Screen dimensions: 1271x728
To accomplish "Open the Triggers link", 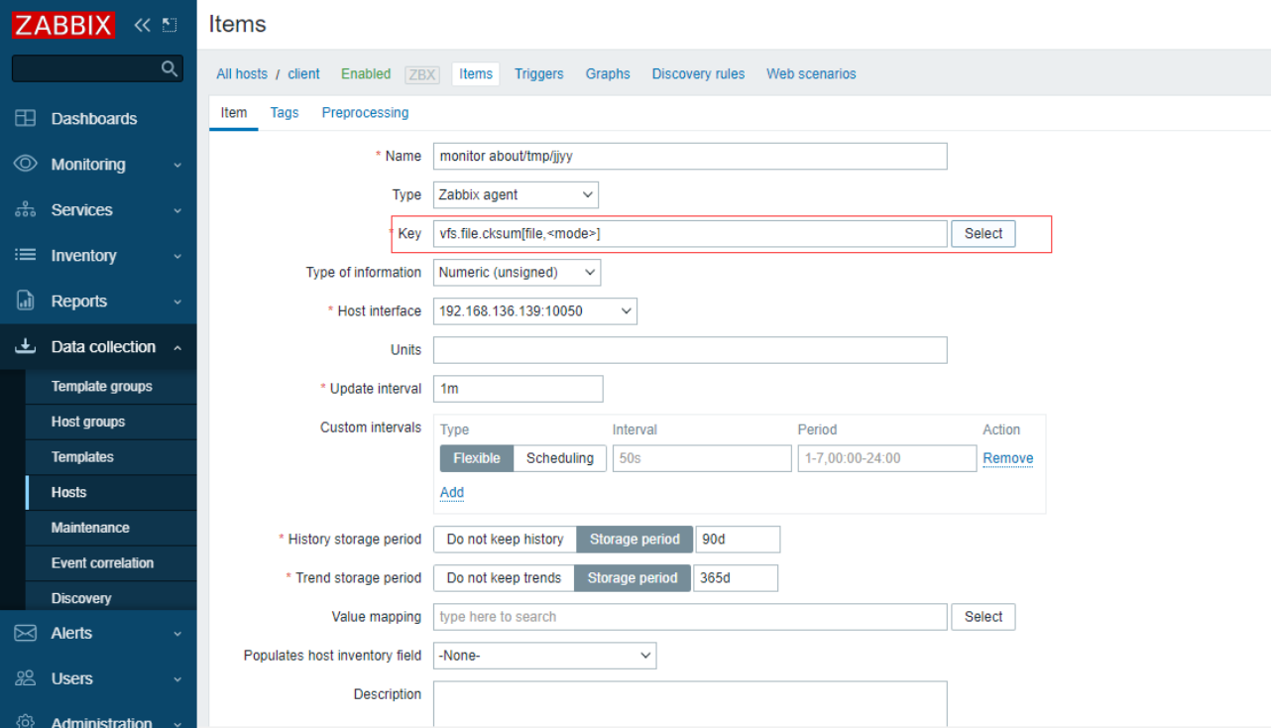I will (539, 74).
